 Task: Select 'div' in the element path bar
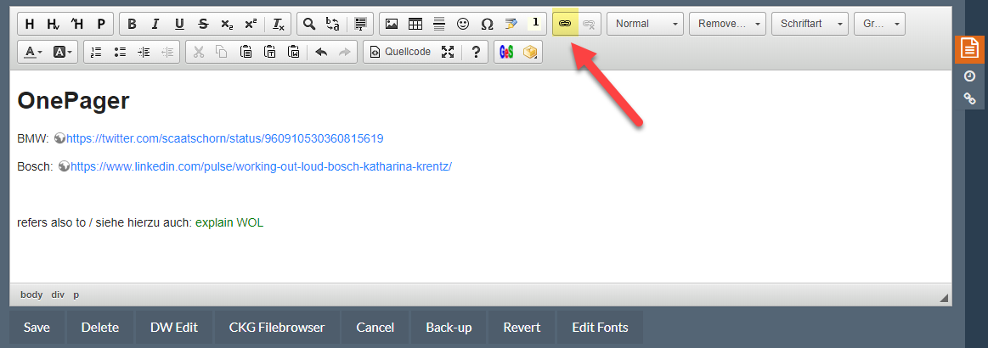pyautogui.click(x=58, y=295)
